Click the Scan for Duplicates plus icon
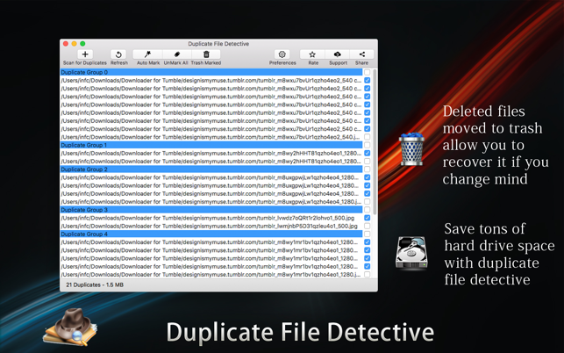 click(x=85, y=54)
